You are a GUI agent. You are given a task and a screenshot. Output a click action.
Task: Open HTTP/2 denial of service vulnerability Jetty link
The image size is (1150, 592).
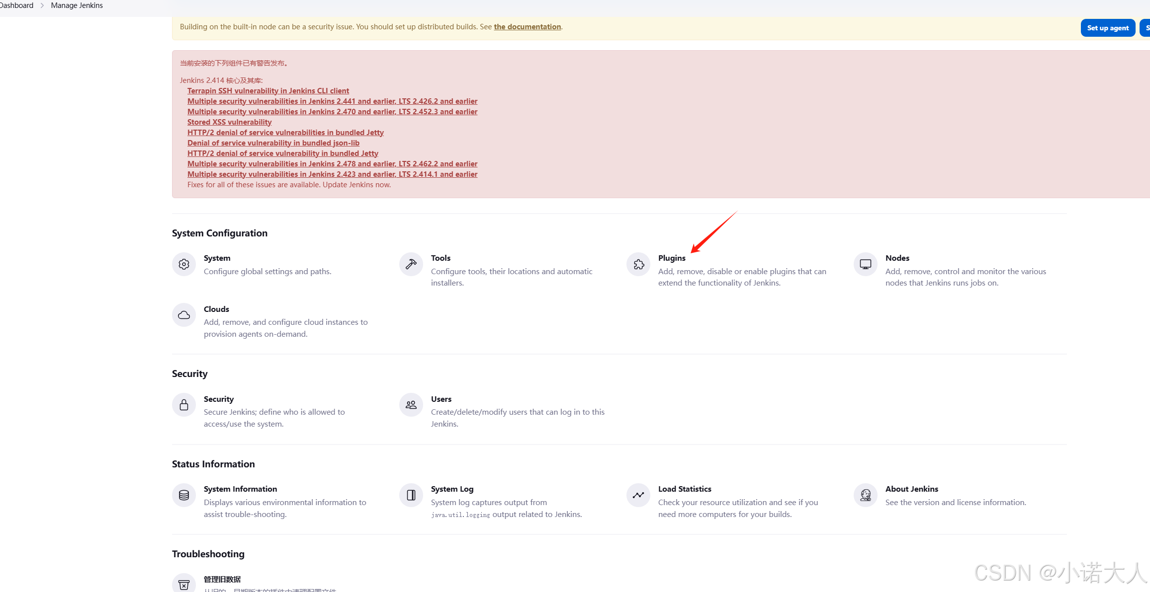tap(282, 153)
